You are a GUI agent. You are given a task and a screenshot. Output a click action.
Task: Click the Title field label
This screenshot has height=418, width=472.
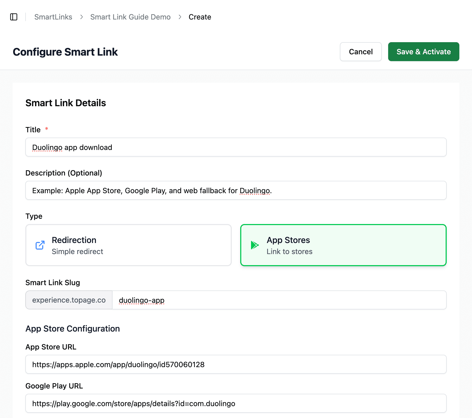pos(33,130)
